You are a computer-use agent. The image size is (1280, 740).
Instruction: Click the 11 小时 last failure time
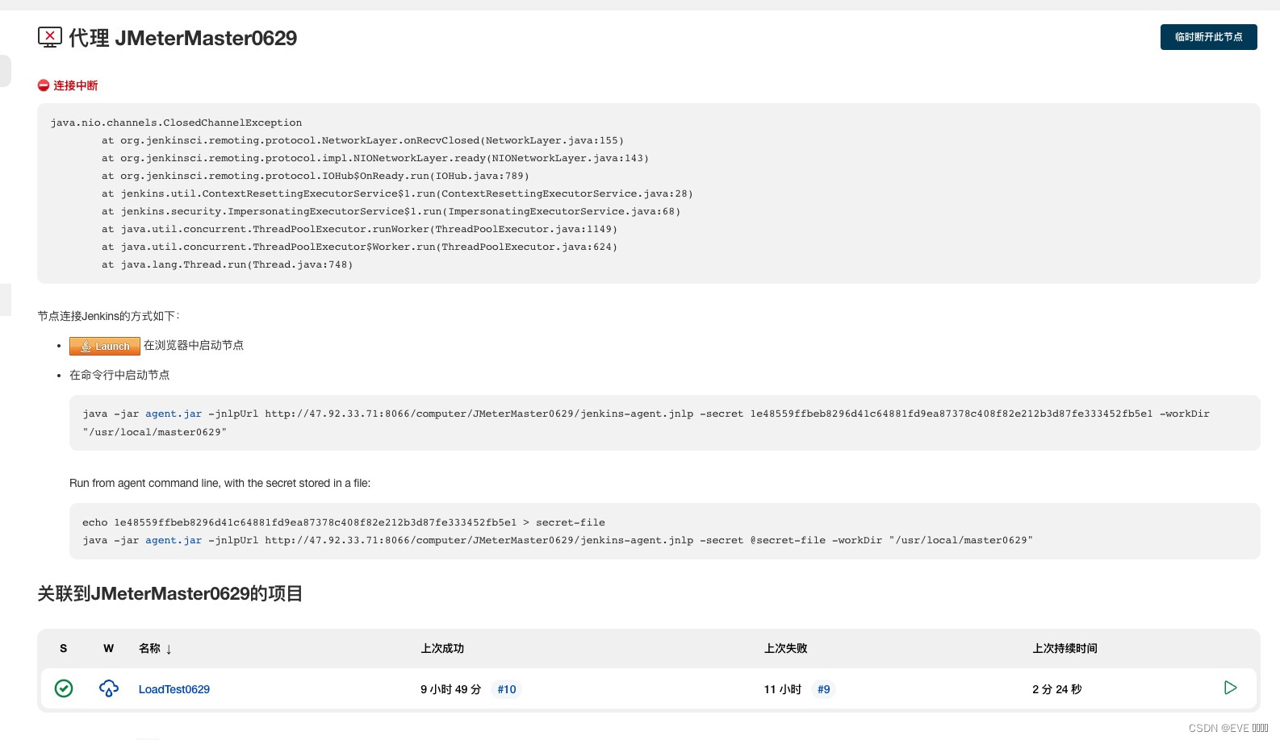(x=783, y=689)
